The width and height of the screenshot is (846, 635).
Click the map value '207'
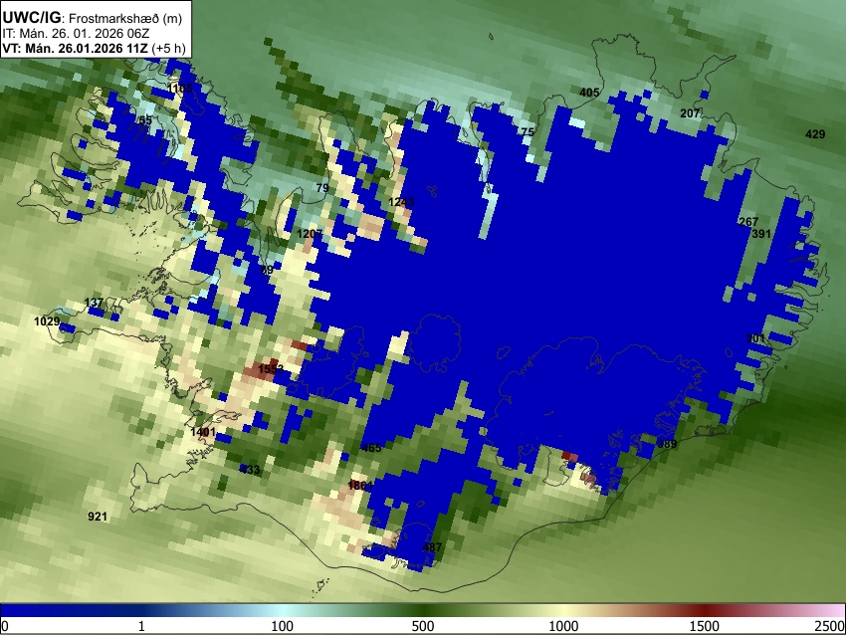(690, 113)
